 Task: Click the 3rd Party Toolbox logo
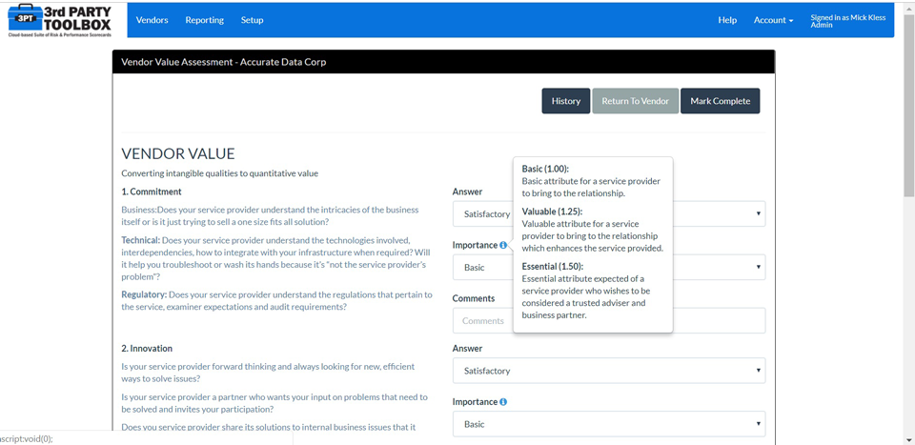(x=60, y=20)
